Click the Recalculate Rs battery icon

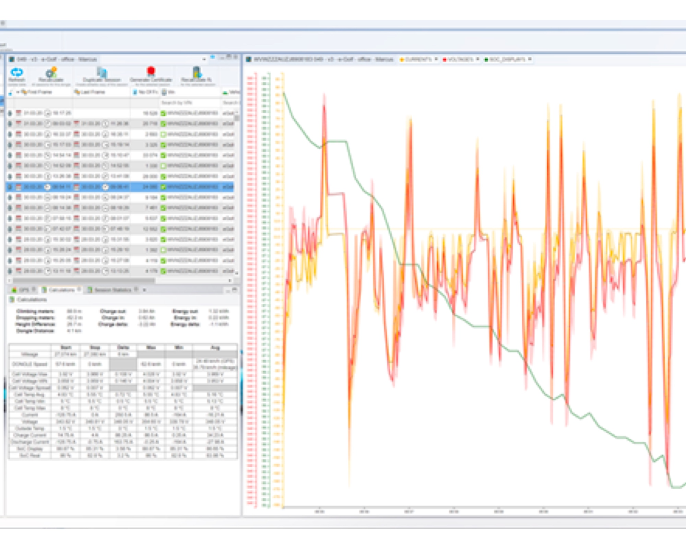197,73
